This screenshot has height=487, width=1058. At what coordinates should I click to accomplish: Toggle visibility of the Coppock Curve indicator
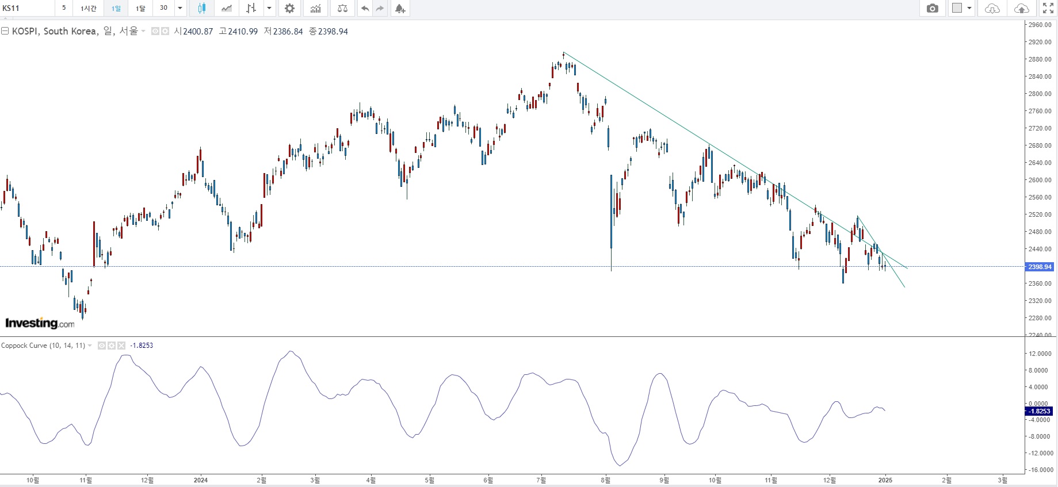coord(102,346)
